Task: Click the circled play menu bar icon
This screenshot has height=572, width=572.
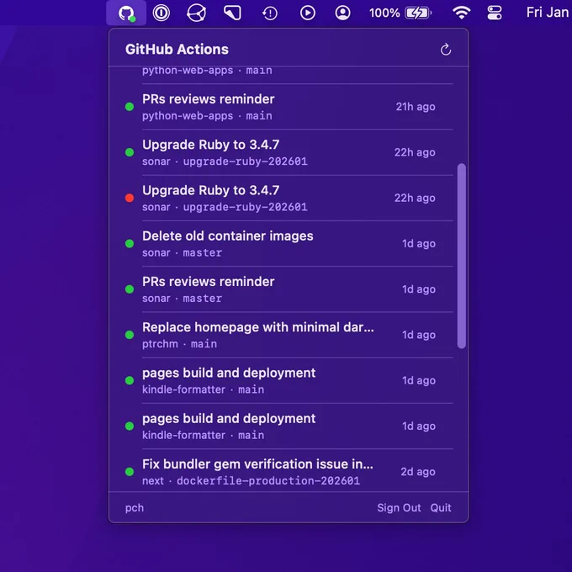Action: [x=308, y=13]
